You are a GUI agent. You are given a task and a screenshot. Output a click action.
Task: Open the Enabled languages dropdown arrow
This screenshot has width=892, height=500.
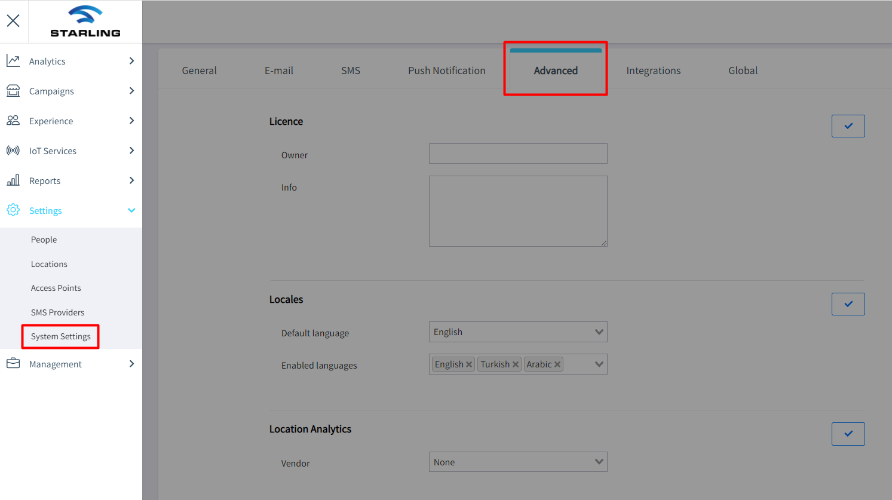coord(599,364)
